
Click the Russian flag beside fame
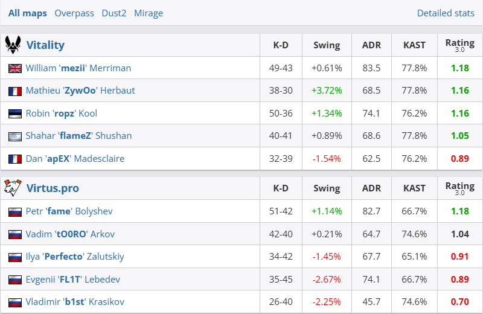pyautogui.click(x=15, y=211)
